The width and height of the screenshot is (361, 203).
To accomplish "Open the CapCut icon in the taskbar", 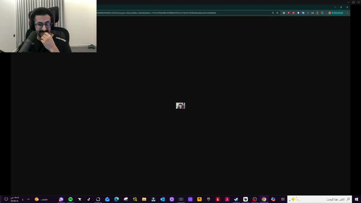I will pos(80,199).
